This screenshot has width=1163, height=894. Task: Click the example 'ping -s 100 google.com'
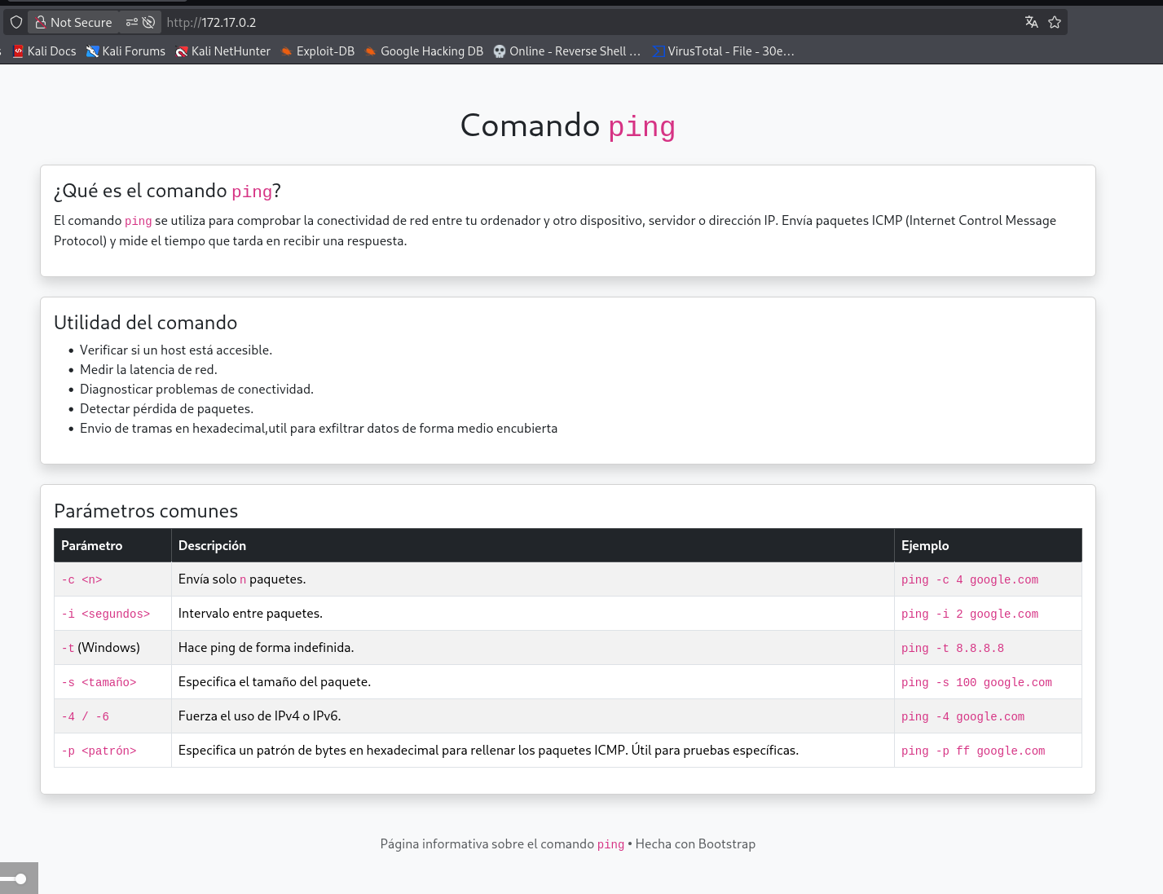(x=976, y=682)
